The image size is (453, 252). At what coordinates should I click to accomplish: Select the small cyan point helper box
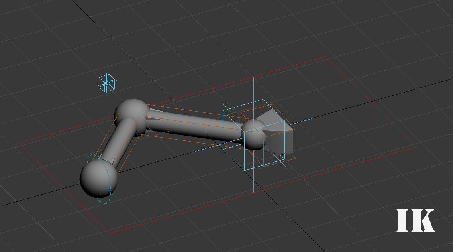[x=106, y=83]
